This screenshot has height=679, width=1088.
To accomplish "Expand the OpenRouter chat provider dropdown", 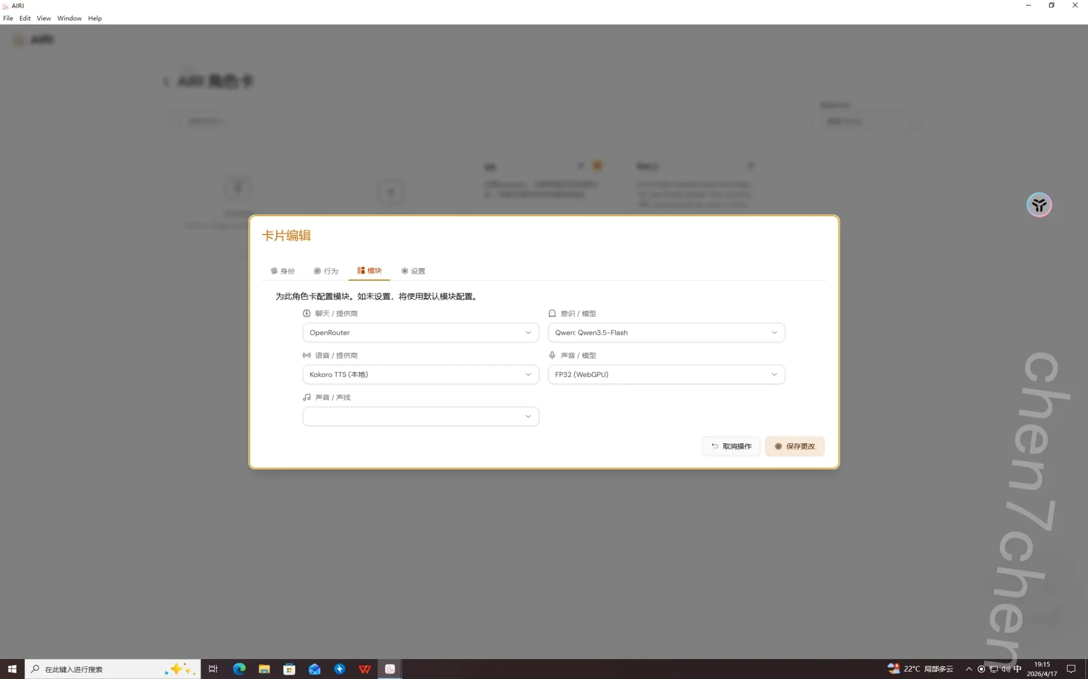I will 420,332.
